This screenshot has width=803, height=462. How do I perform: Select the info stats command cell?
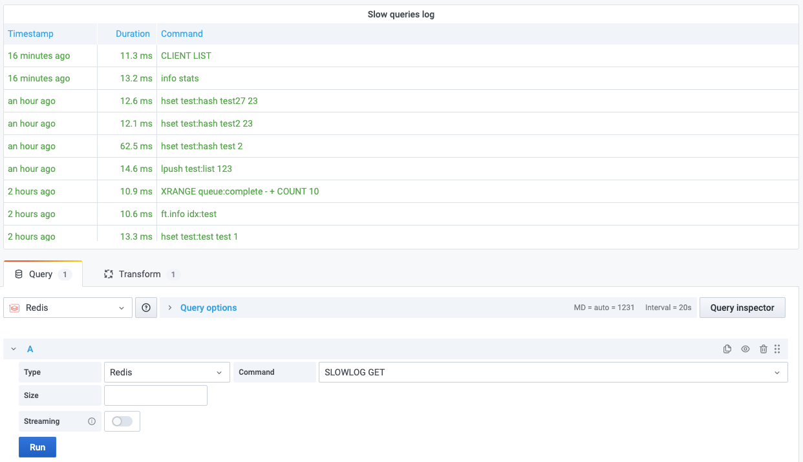coord(478,78)
